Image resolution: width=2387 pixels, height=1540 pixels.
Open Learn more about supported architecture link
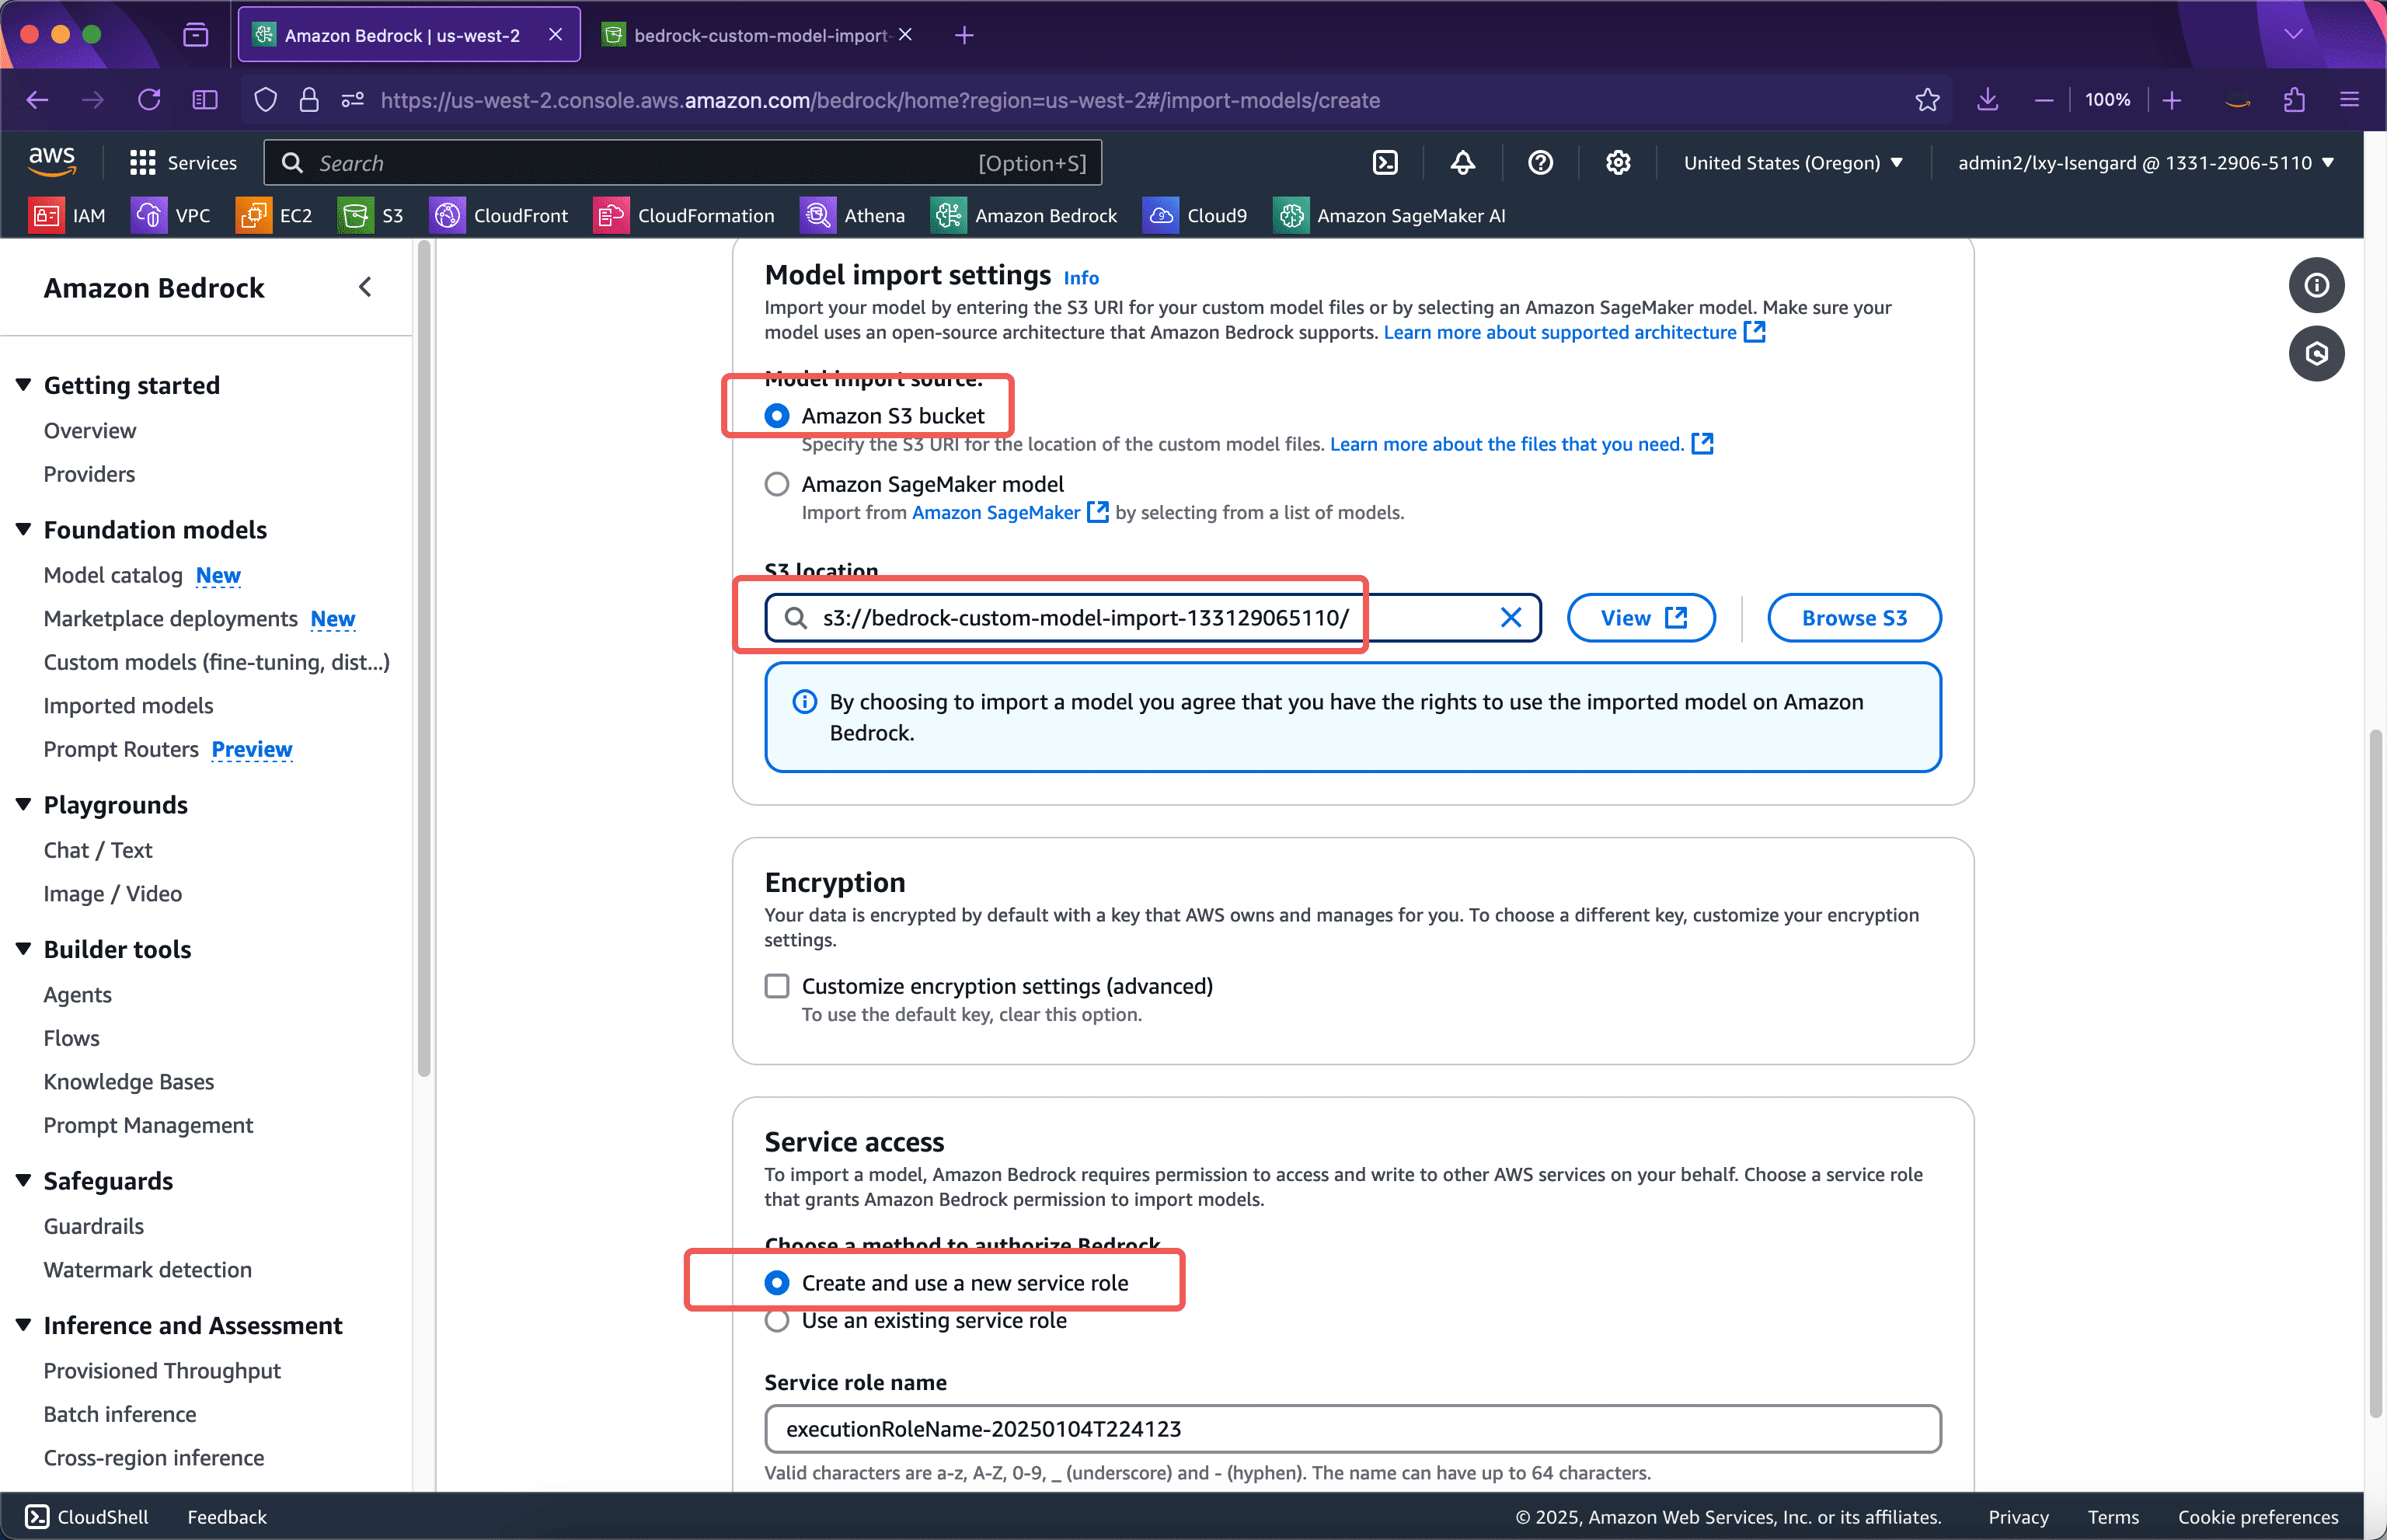[1561, 332]
